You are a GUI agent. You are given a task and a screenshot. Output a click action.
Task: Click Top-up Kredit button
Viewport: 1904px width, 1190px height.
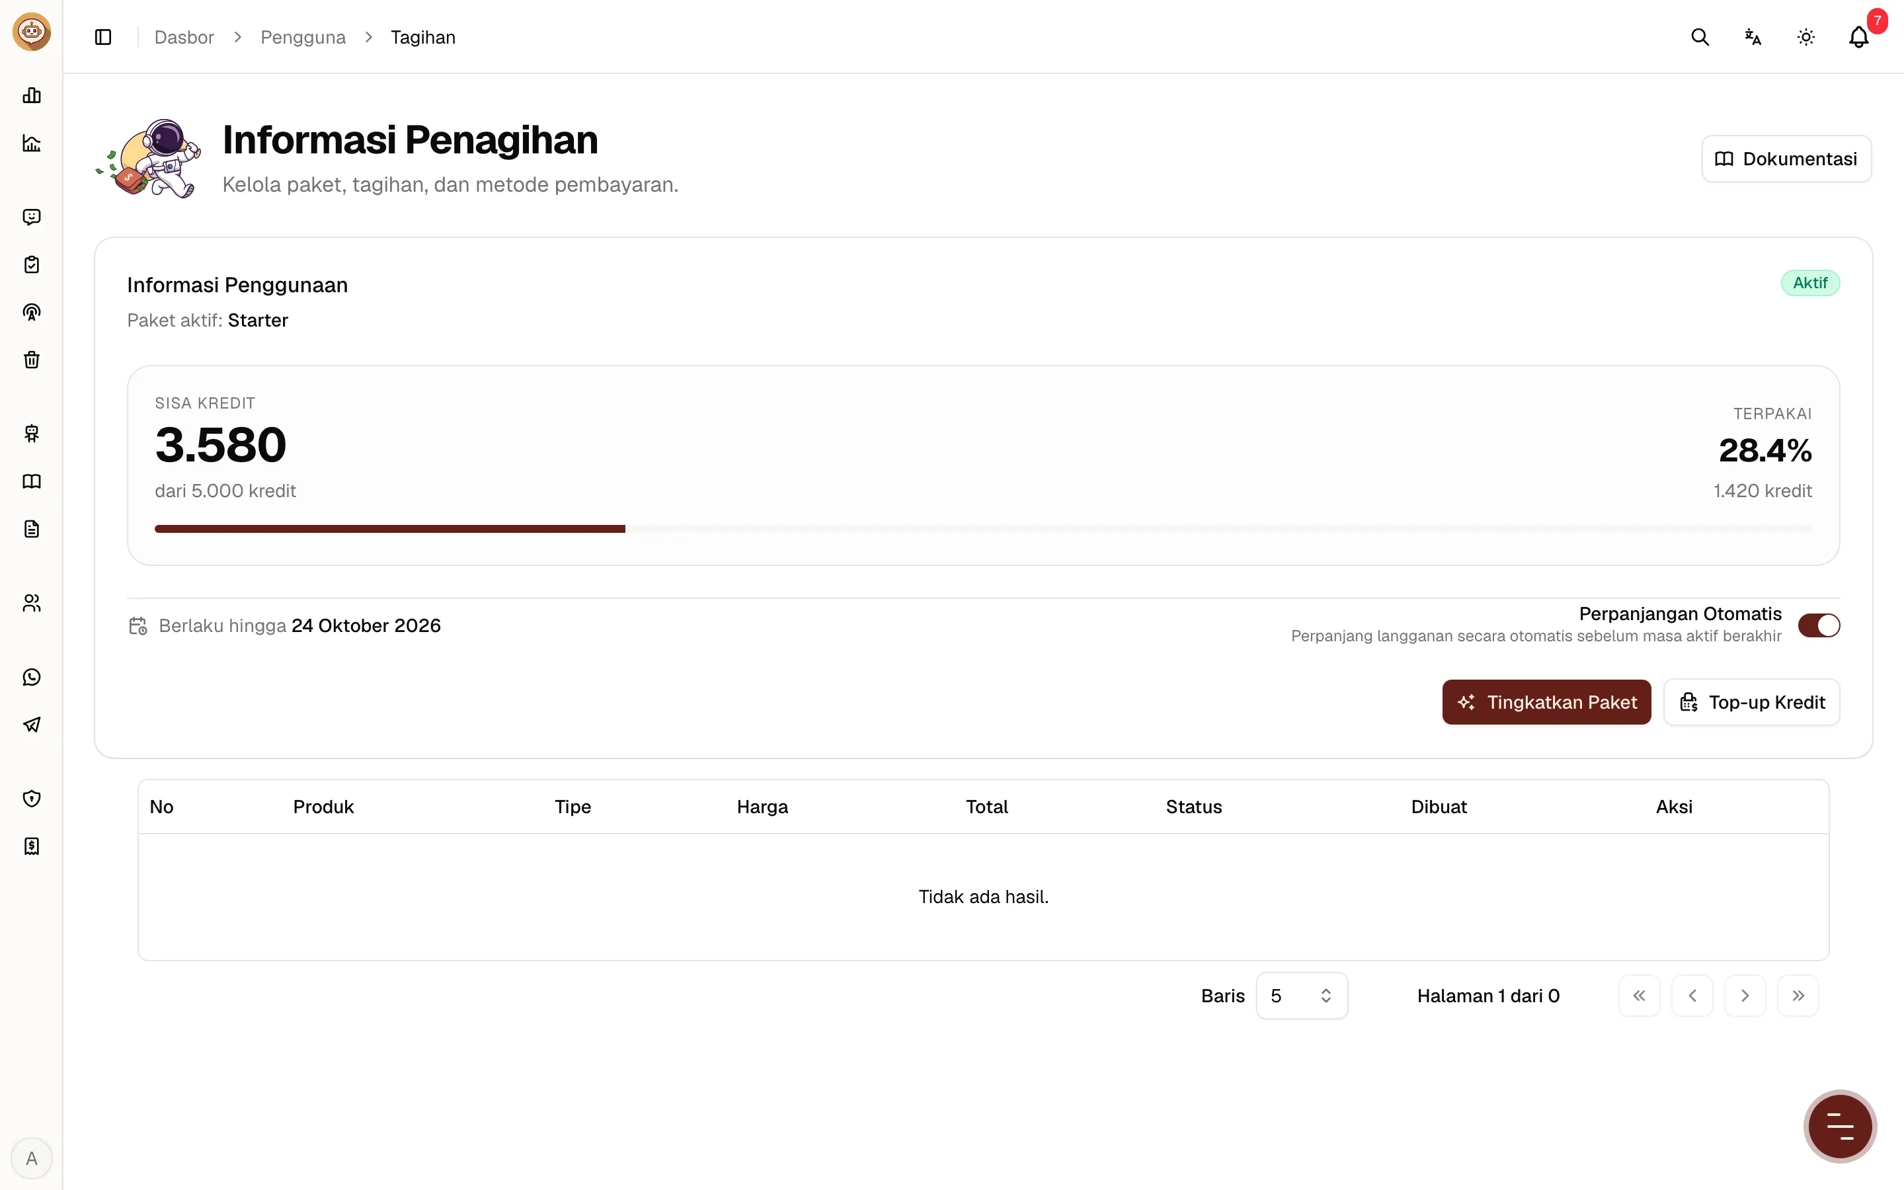click(x=1751, y=702)
